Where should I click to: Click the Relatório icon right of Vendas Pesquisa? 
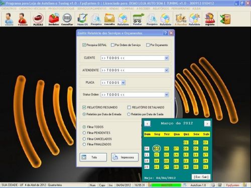[166, 19]
